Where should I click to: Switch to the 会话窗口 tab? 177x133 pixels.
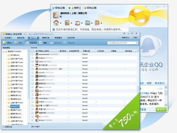(8, 38)
